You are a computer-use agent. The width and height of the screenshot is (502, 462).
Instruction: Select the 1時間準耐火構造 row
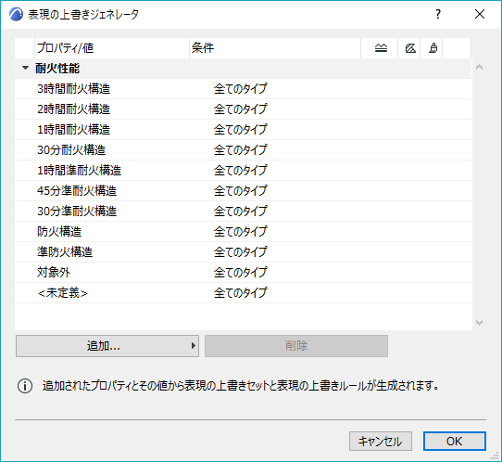tap(243, 171)
